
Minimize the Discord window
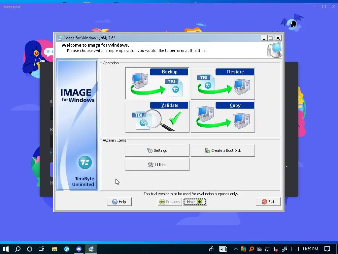pos(315,7)
